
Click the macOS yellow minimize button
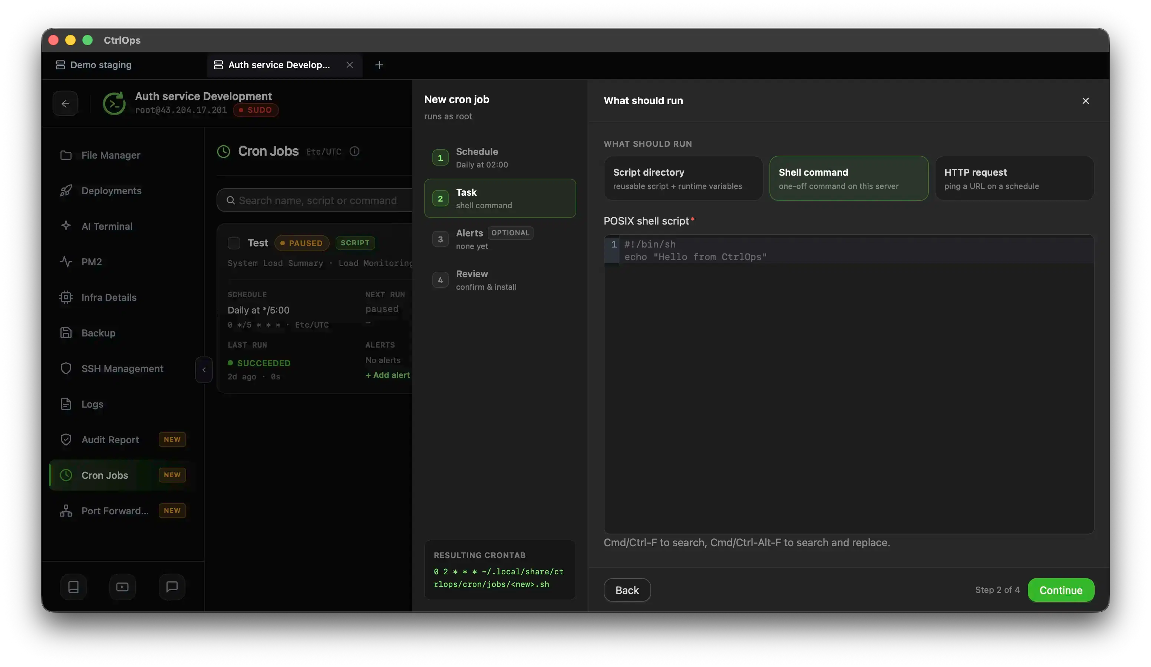pyautogui.click(x=70, y=40)
